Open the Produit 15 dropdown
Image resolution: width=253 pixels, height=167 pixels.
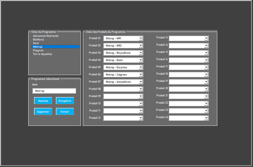(x=206, y=53)
